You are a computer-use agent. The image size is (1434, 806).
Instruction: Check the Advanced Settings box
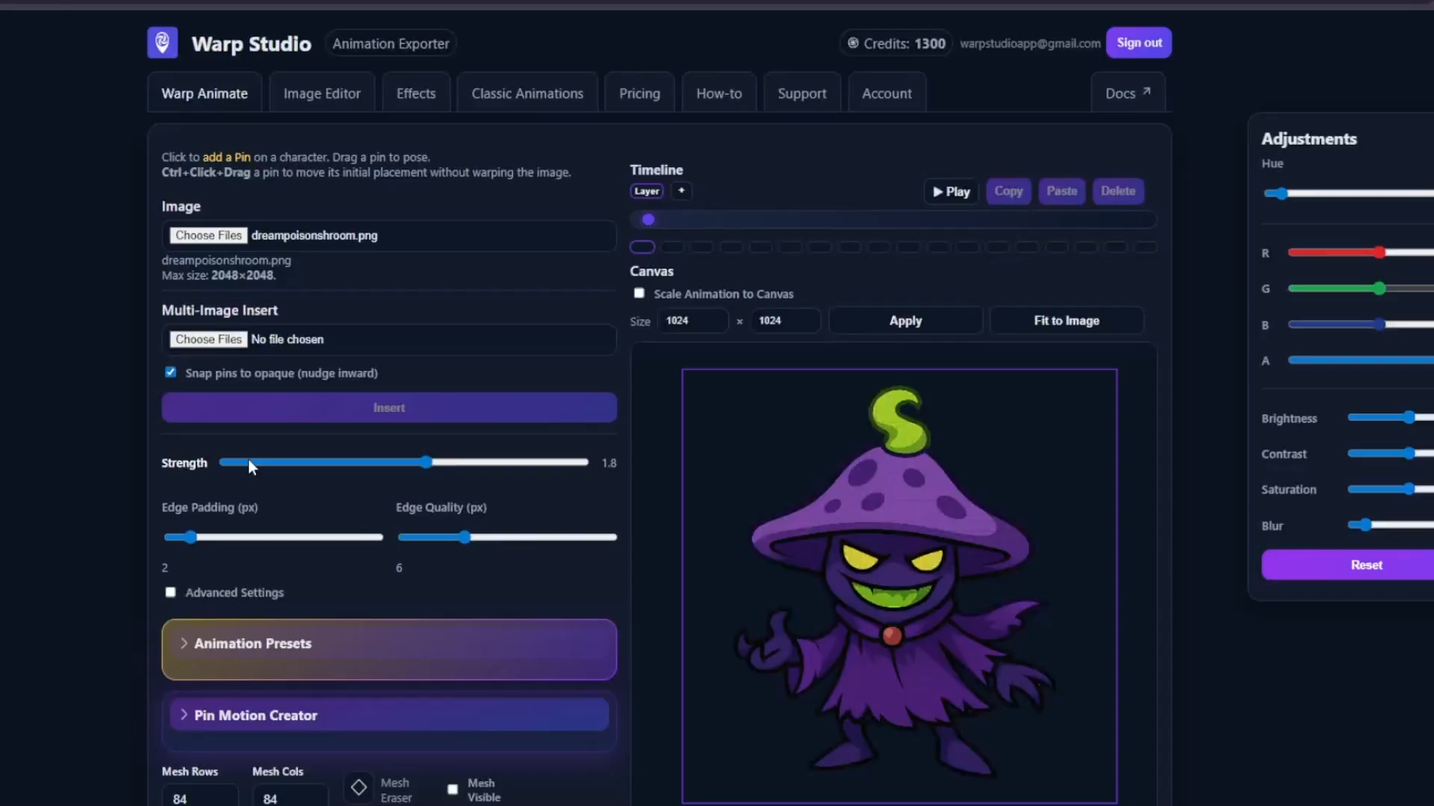pyautogui.click(x=171, y=593)
